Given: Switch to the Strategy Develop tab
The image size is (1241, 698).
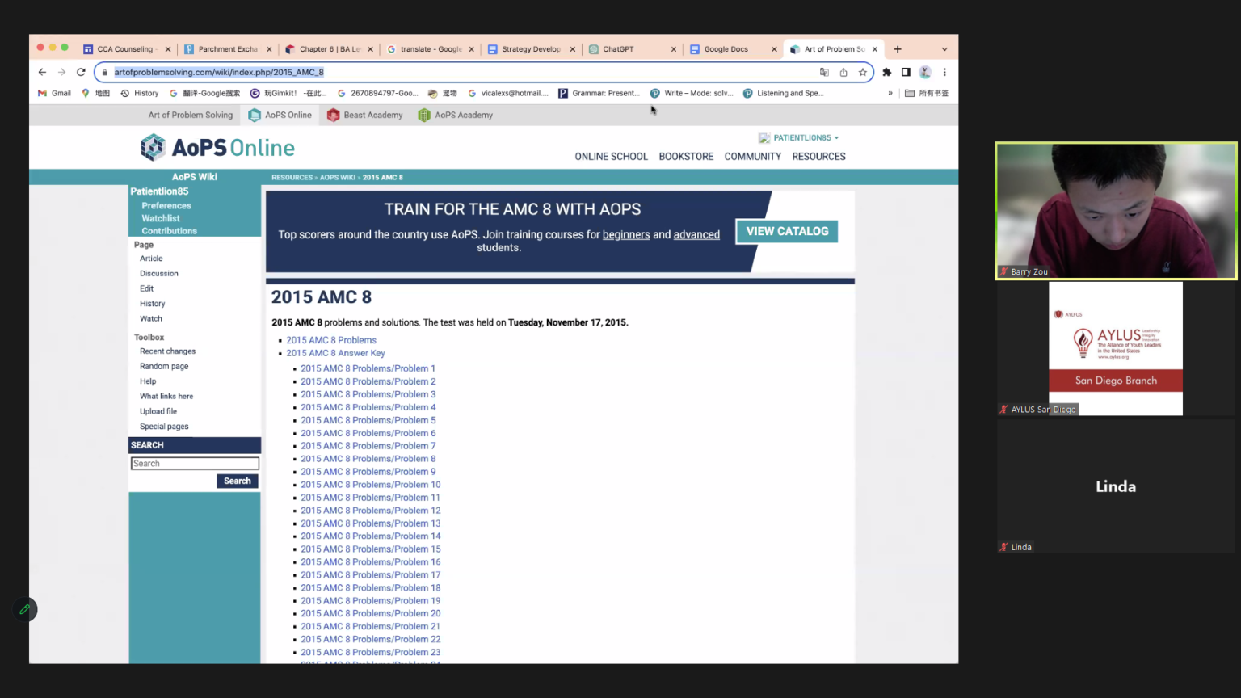Looking at the screenshot, I should (x=531, y=49).
